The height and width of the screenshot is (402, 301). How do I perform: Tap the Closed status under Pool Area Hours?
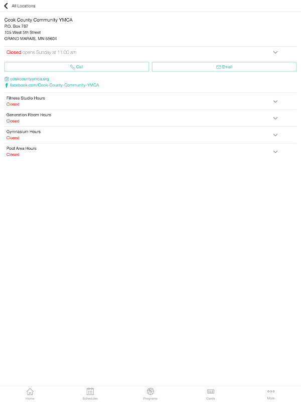[x=13, y=155]
